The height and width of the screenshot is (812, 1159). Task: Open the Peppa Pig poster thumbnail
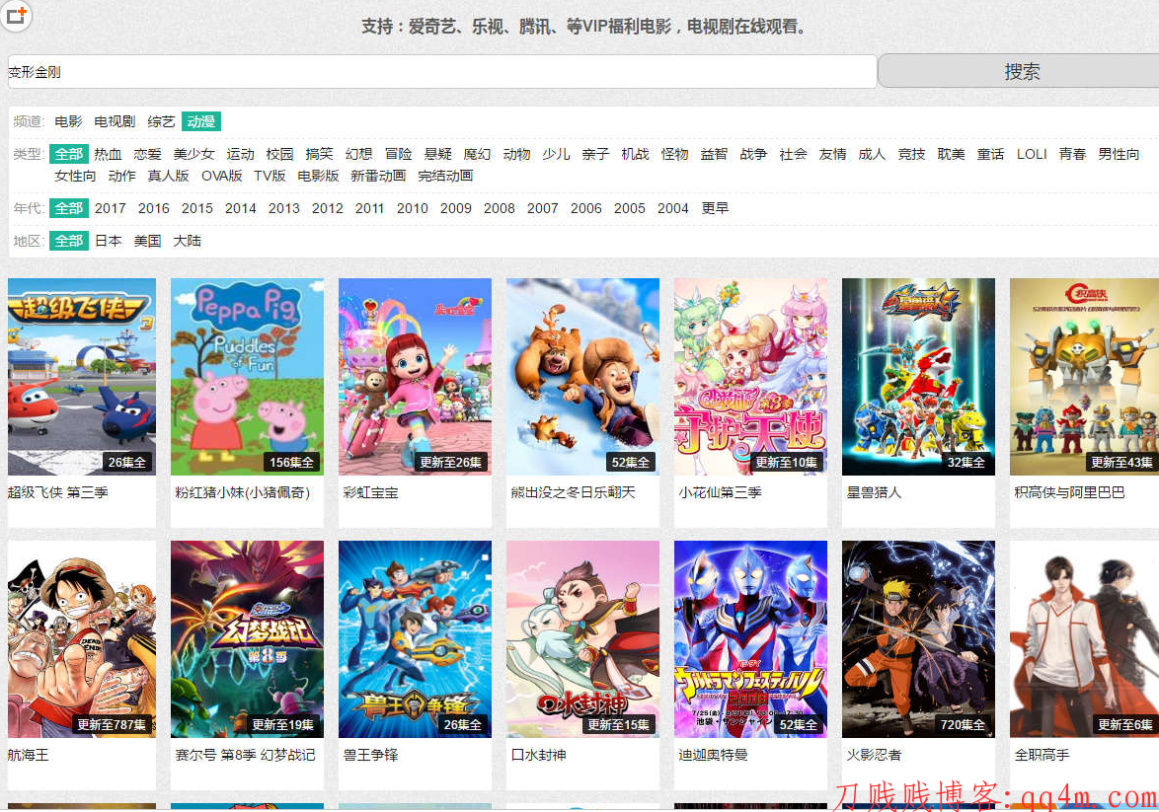pos(247,377)
